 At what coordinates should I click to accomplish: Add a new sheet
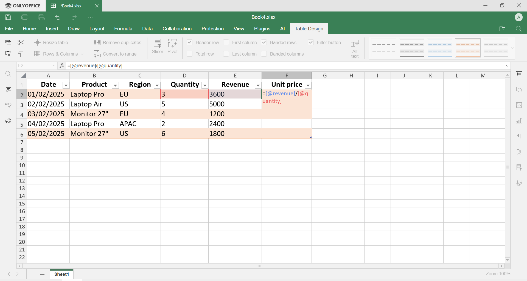(33, 274)
